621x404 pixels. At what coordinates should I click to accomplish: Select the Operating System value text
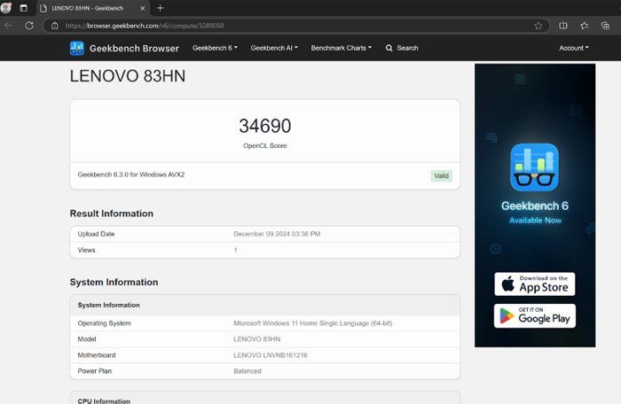point(313,323)
